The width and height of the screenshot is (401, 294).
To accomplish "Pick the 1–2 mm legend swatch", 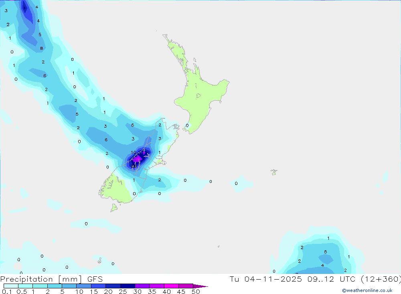I will (40, 286).
